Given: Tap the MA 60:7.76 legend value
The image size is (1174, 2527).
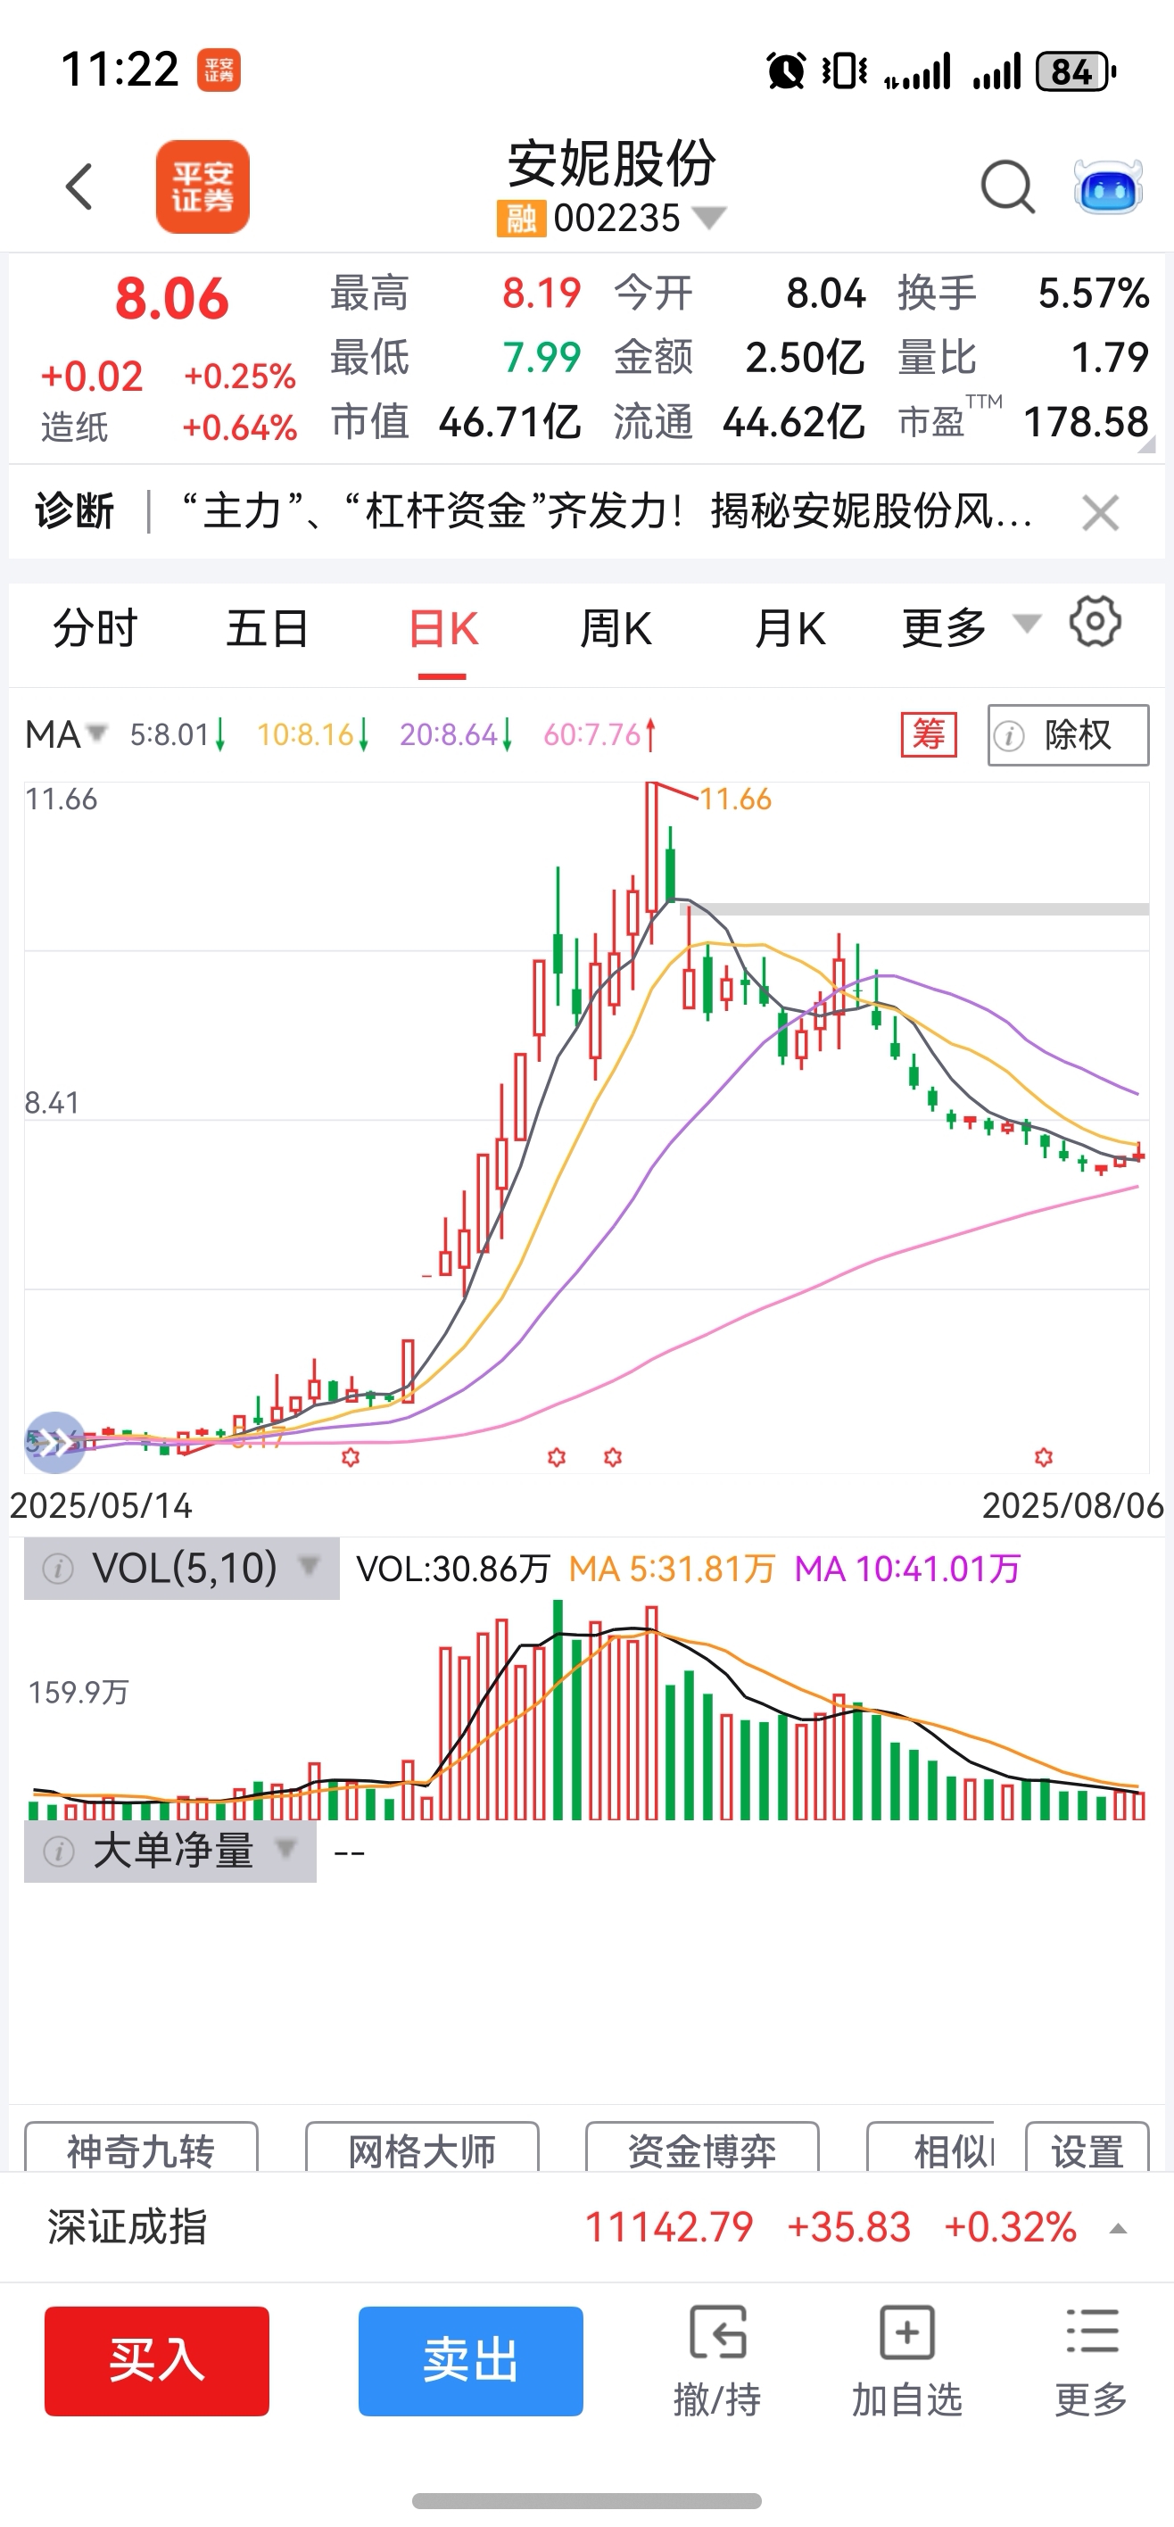Looking at the screenshot, I should coord(599,734).
